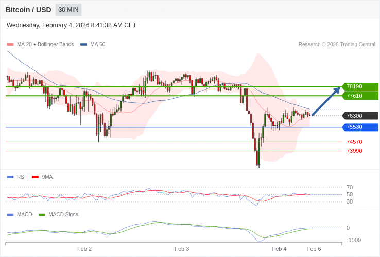Click the MACD -1000 axis value
Image resolution: width=380 pixels, height=257 pixels.
pos(354,241)
